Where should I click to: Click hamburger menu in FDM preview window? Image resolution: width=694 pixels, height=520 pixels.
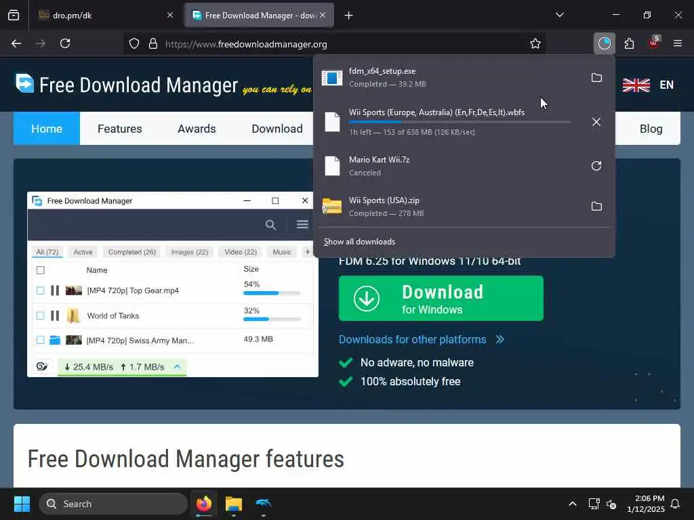pos(303,225)
